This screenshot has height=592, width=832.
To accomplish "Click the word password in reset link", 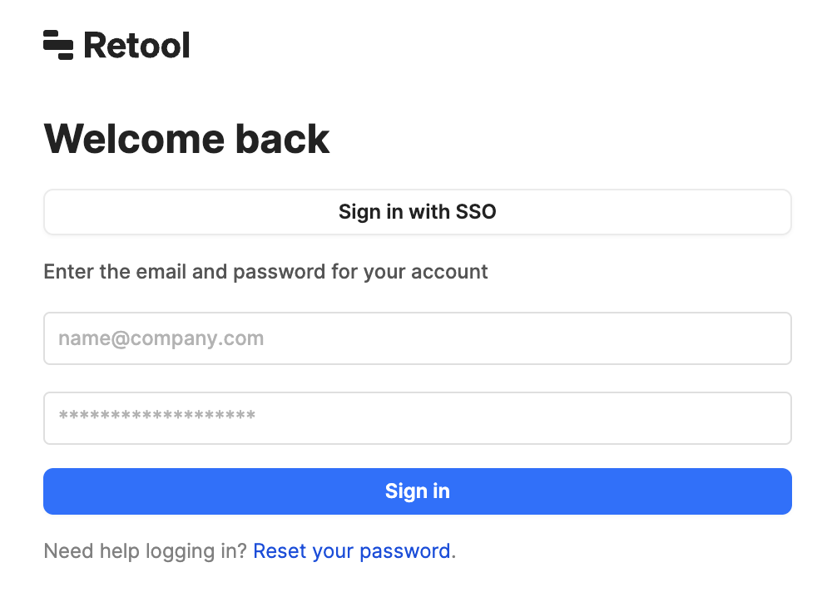I will (405, 551).
